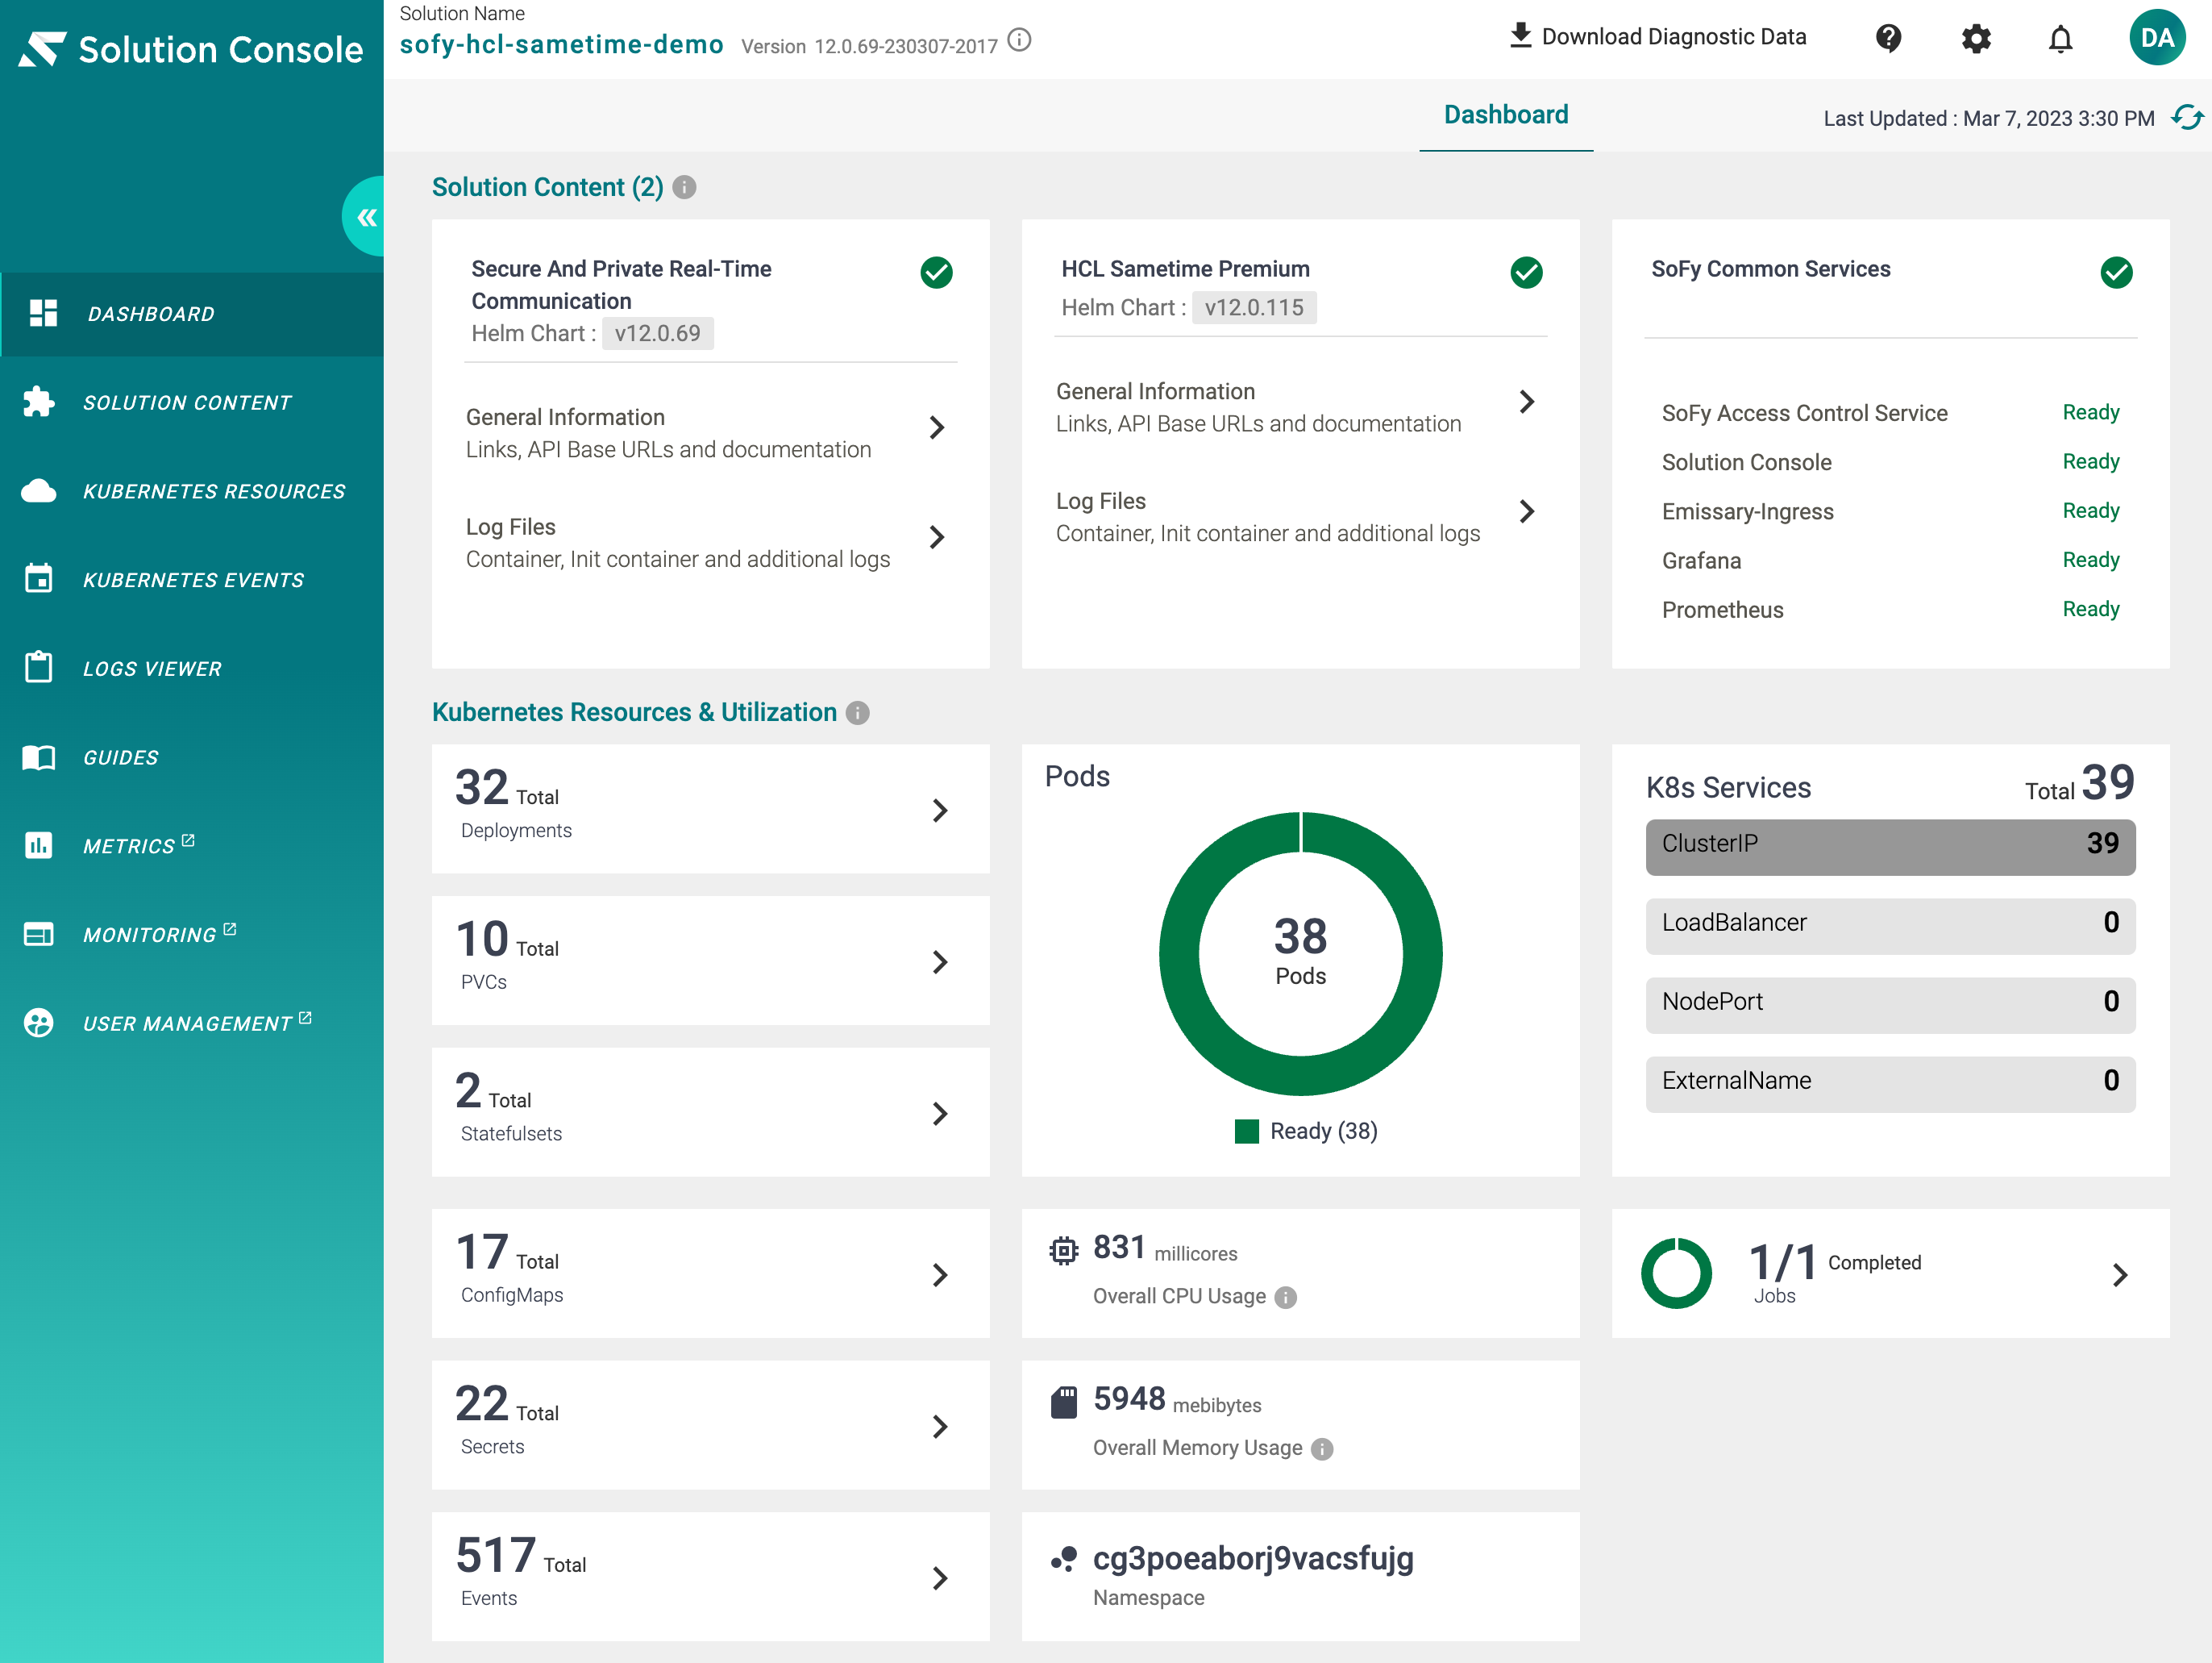Click the Monitoring panel icon
2212x1663 pixels.
pyautogui.click(x=38, y=935)
